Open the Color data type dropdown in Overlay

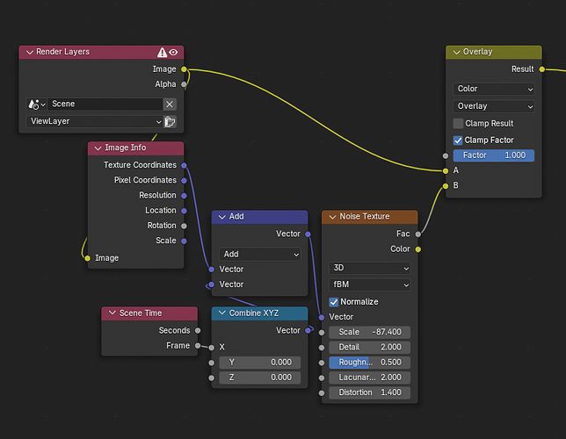tap(493, 89)
